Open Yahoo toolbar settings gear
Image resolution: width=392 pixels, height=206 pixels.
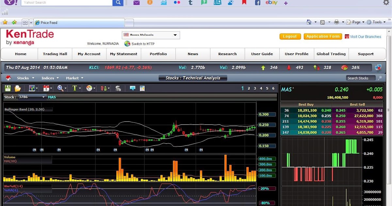pyautogui.click(x=386, y=3)
